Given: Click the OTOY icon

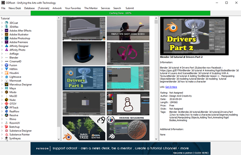Looking at the screenshot, I should pos(7,104).
